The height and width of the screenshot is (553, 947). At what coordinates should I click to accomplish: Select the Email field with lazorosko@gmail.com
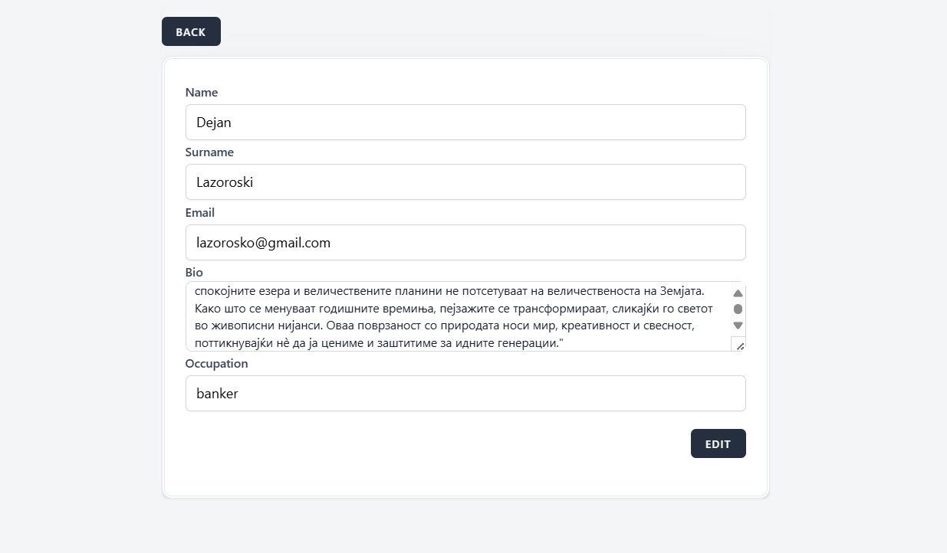465,243
